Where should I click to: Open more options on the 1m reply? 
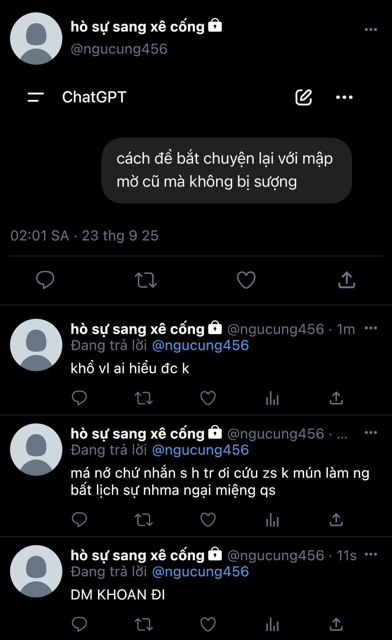click(371, 328)
